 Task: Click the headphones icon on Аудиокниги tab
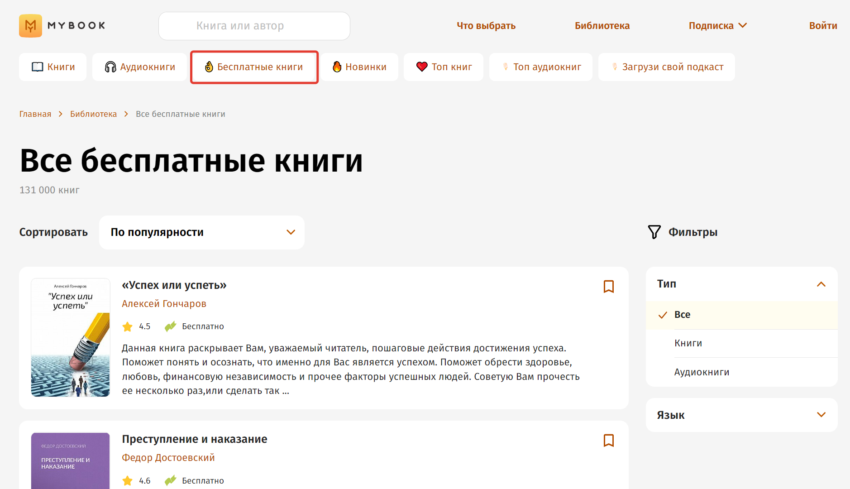[110, 67]
